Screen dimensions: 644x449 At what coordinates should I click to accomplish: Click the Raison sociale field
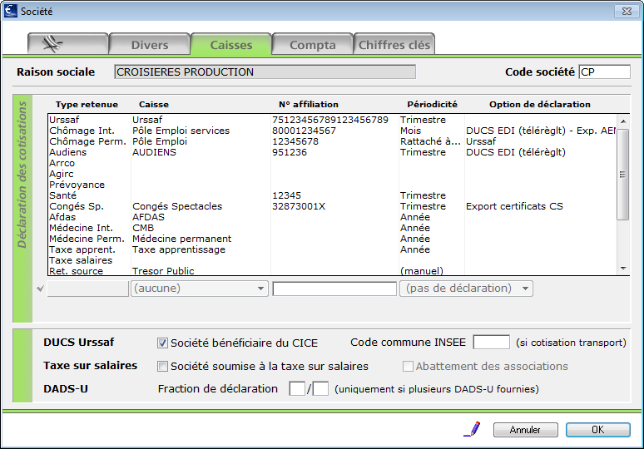[x=265, y=72]
